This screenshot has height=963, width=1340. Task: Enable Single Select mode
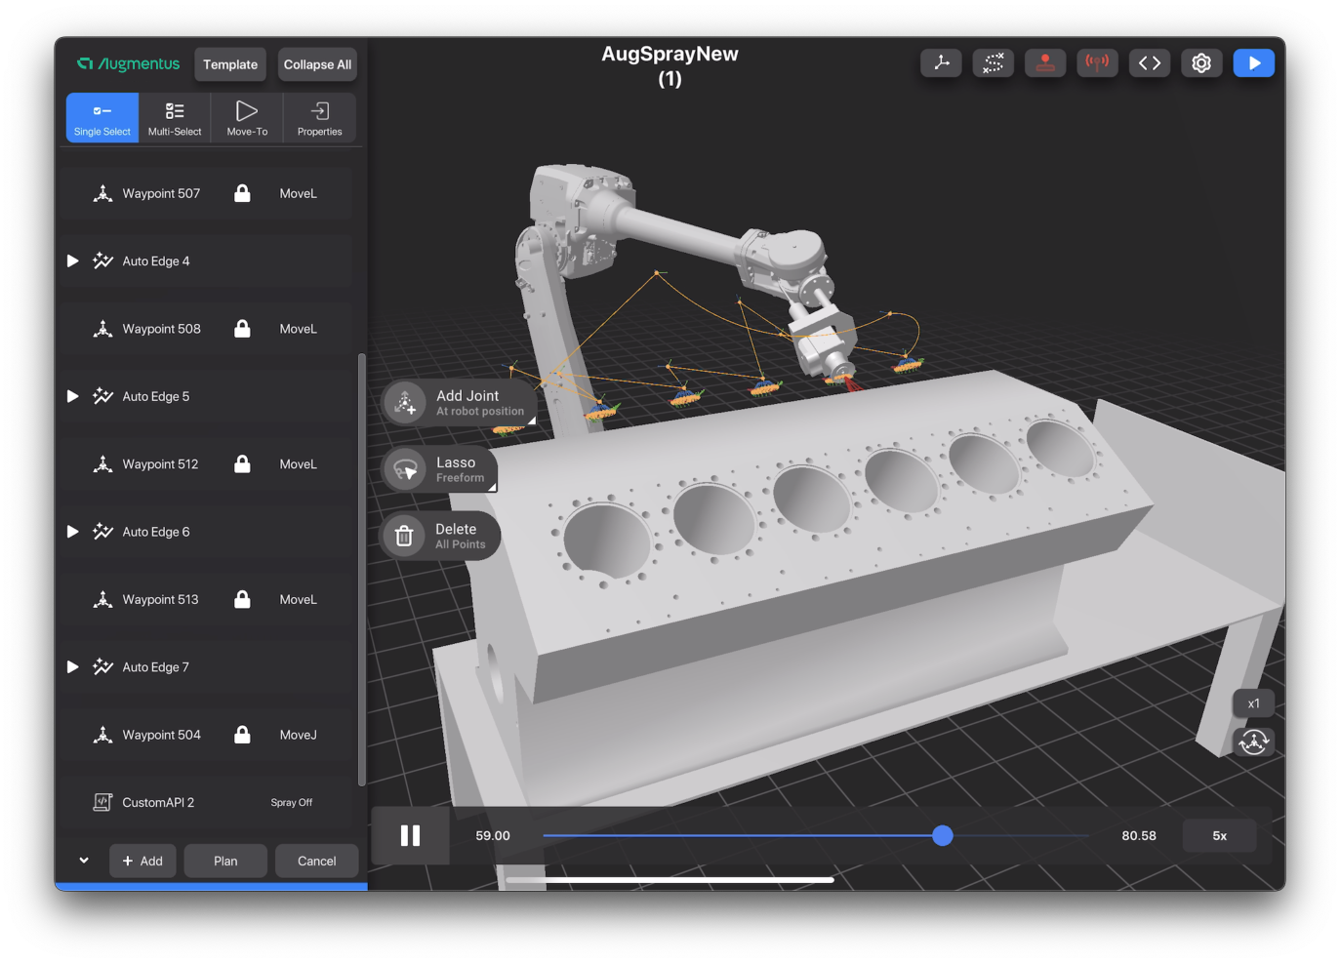(x=102, y=117)
